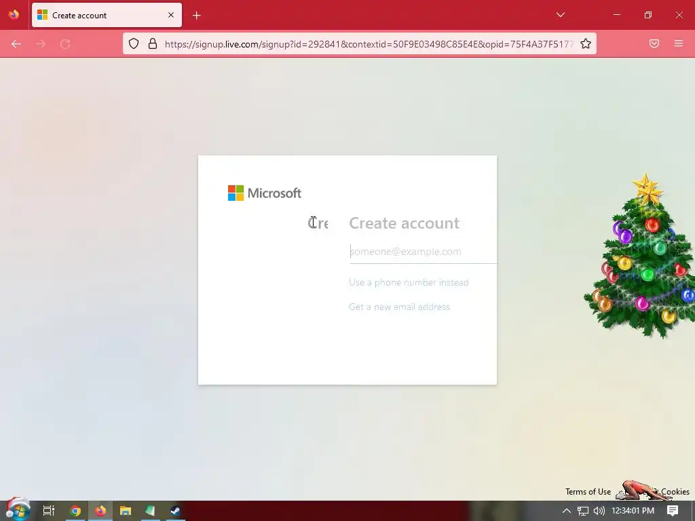695x521 pixels.
Task: Select the Create account tab
Action: point(107,15)
